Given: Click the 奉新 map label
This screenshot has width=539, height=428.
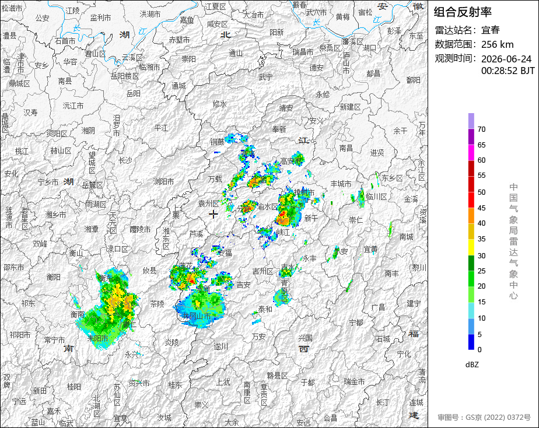Looking at the screenshot, I should pyautogui.click(x=279, y=129).
